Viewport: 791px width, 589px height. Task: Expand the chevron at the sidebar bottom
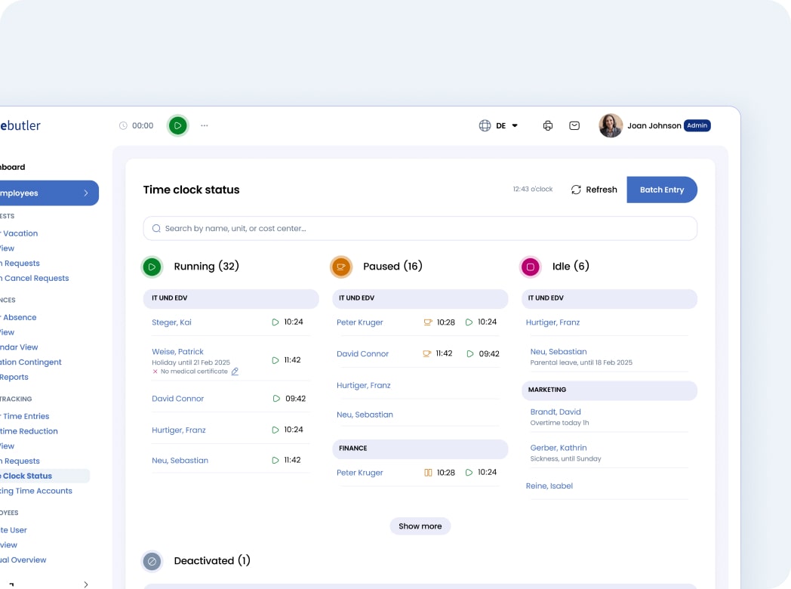pos(86,584)
